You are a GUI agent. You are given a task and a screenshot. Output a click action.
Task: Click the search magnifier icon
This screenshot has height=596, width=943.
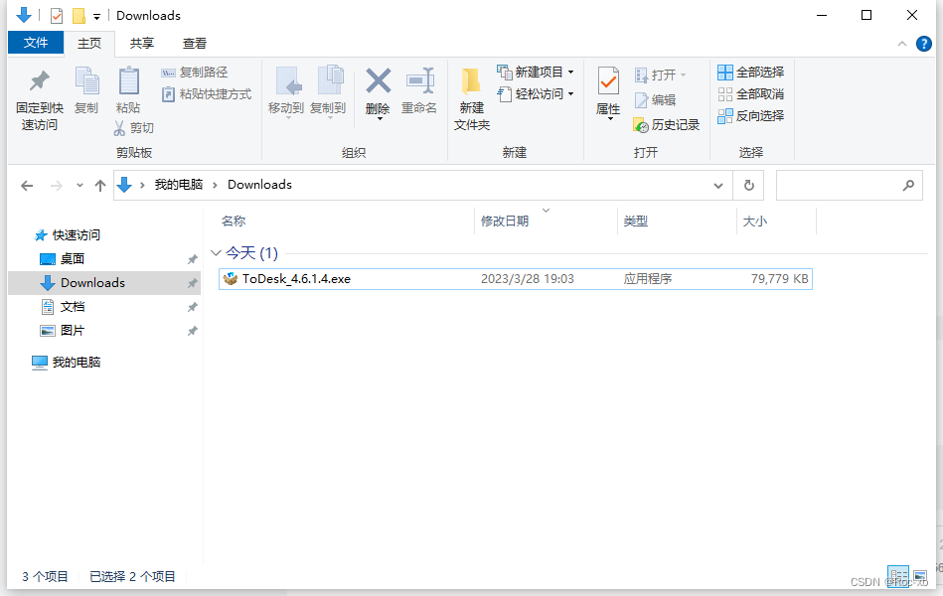pyautogui.click(x=908, y=185)
